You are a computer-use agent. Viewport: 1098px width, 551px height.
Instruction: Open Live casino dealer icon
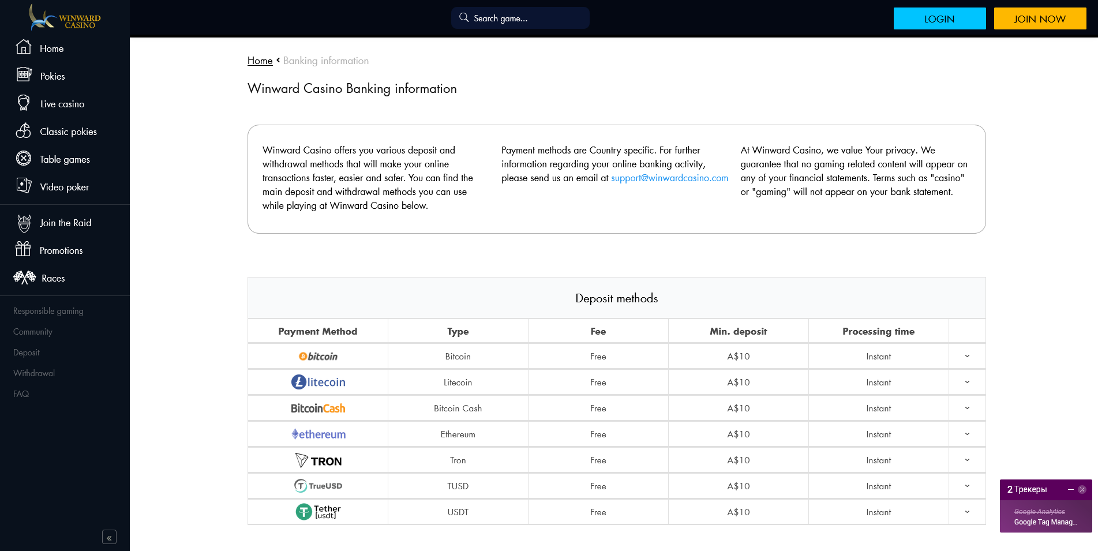tap(24, 103)
